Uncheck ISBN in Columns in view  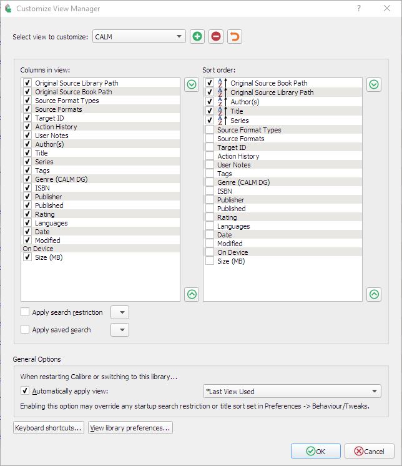coord(27,188)
